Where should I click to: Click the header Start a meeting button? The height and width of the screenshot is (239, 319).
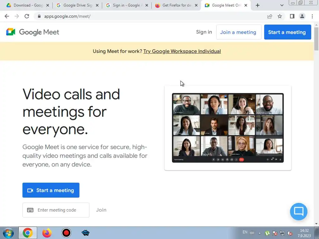pos(288,32)
